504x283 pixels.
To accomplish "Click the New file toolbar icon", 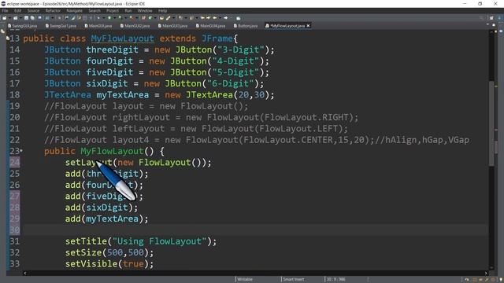I will coord(5,18).
